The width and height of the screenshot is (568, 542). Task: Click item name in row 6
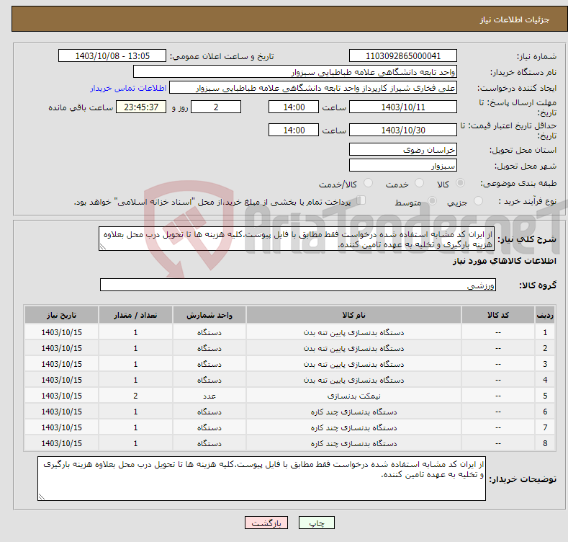point(353,412)
